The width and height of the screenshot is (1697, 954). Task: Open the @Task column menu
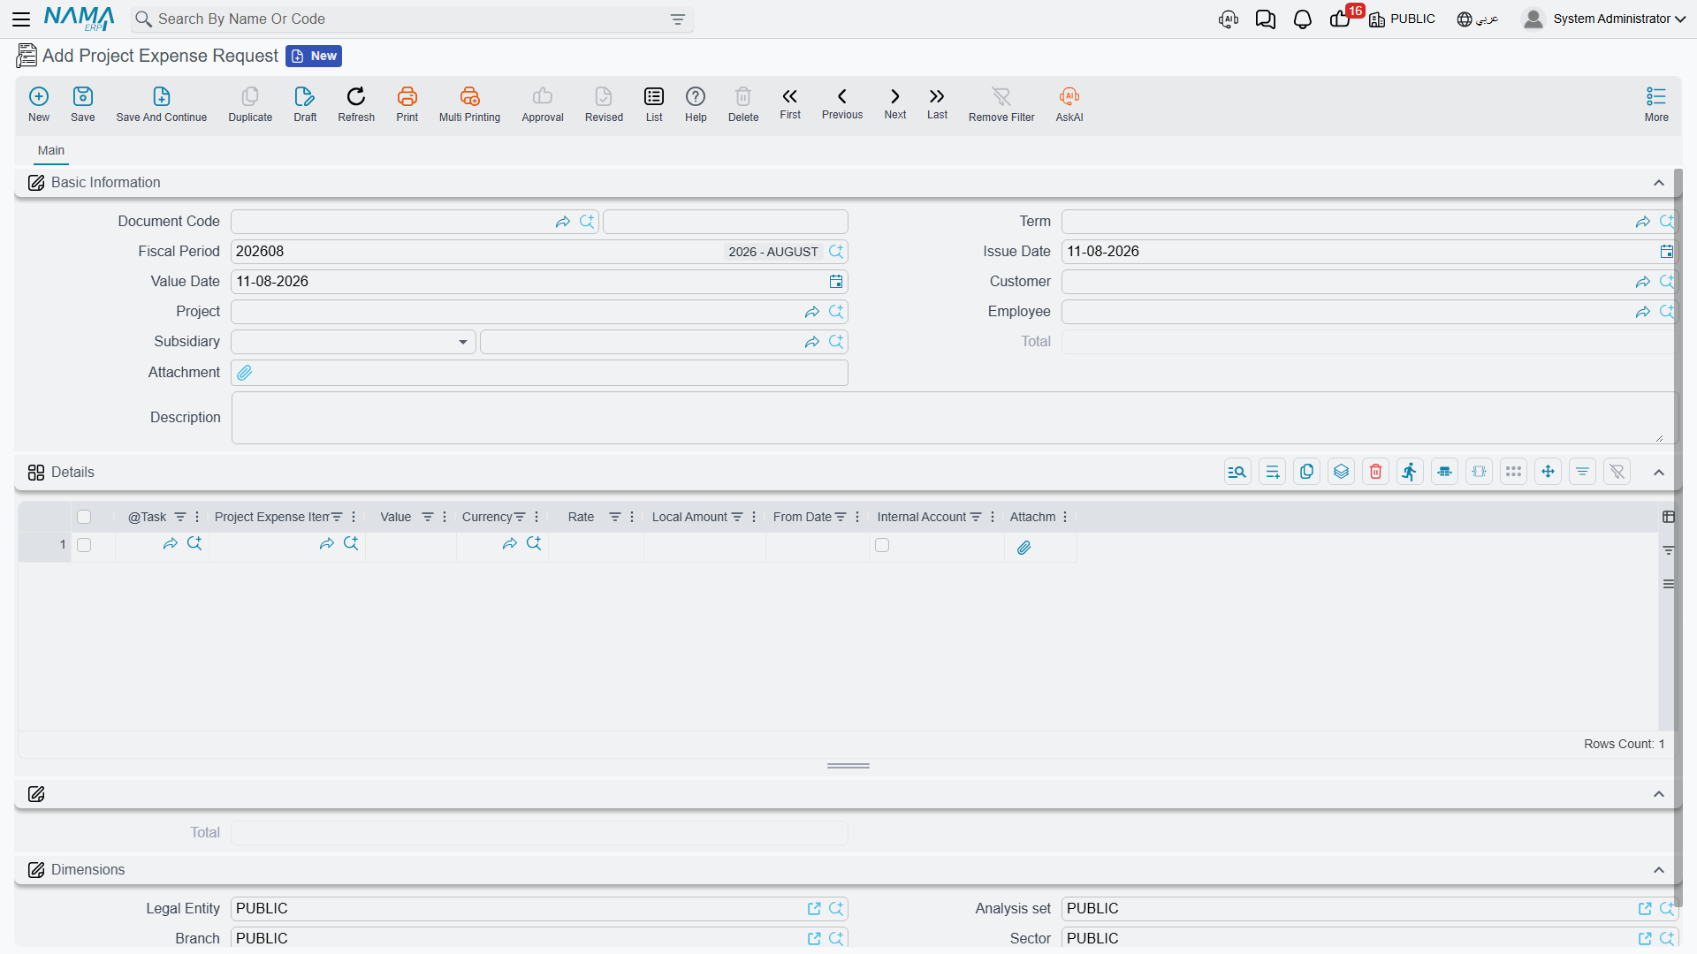[197, 517]
